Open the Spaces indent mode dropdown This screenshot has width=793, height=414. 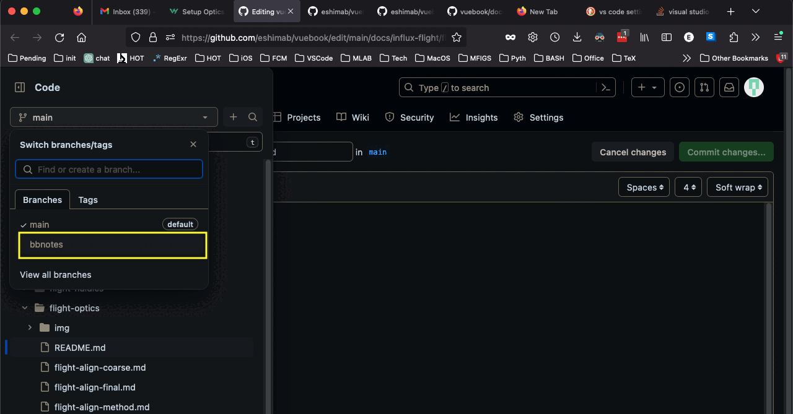click(644, 188)
